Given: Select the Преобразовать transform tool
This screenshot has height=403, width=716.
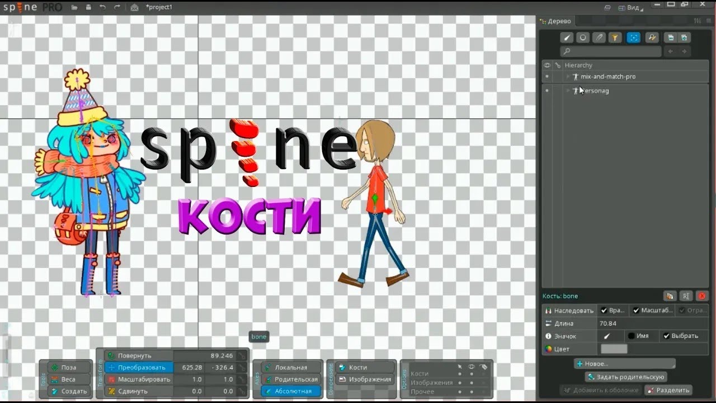Looking at the screenshot, I should (139, 368).
